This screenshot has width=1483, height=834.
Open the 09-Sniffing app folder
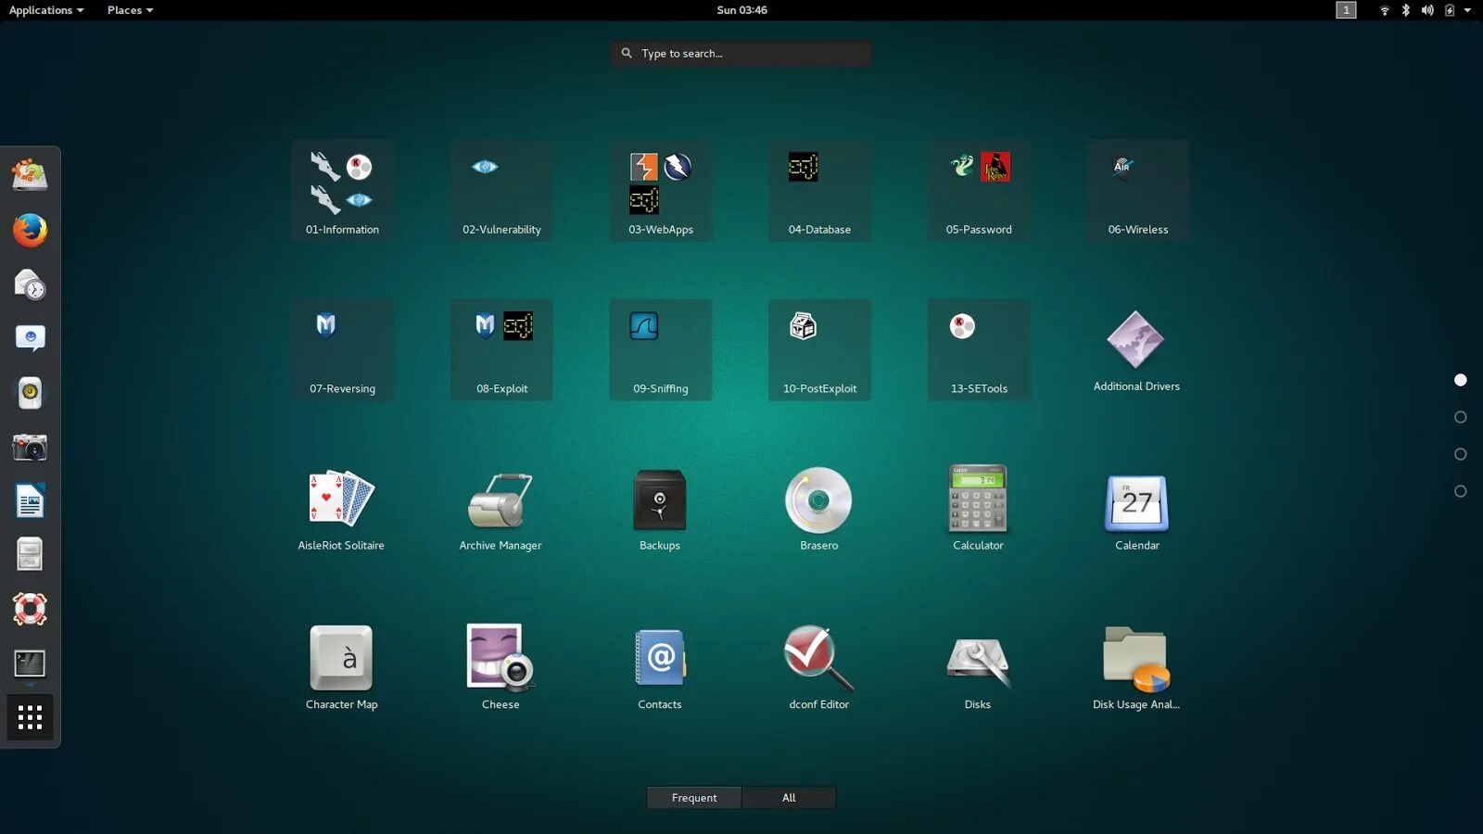[661, 350]
